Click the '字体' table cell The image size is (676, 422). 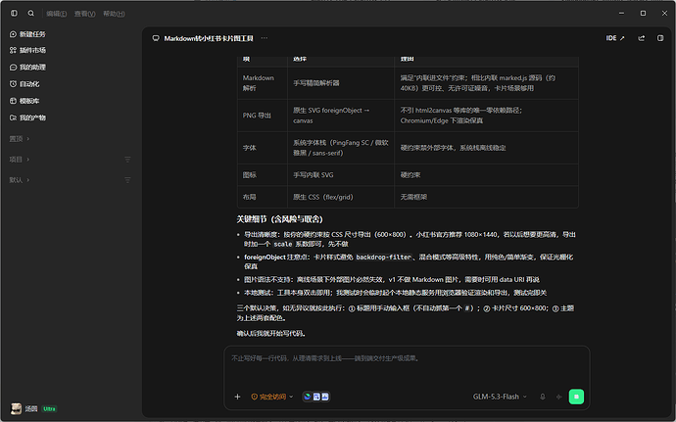click(x=263, y=148)
